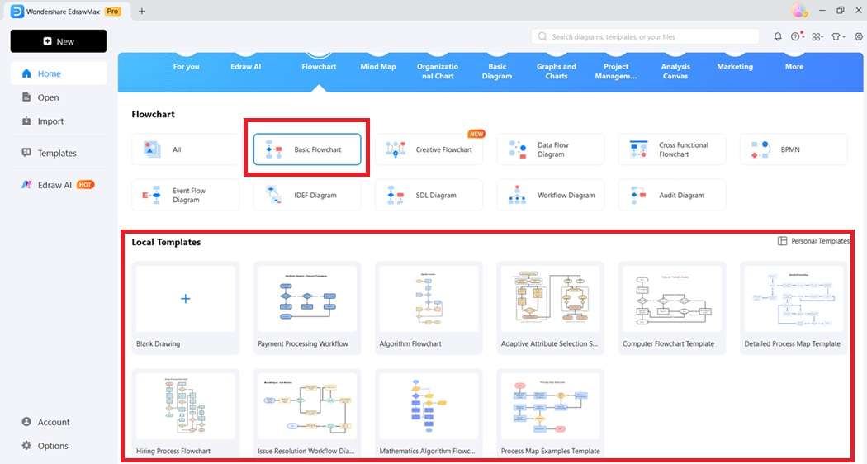Switch to the Basic Diagram tab
867x464 pixels.
496,71
